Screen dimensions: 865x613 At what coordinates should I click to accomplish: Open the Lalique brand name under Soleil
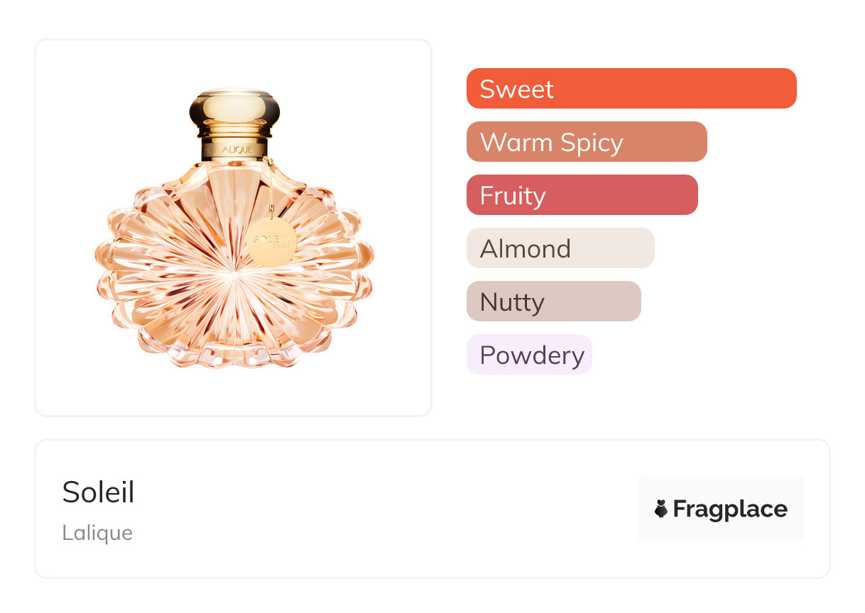(x=97, y=533)
